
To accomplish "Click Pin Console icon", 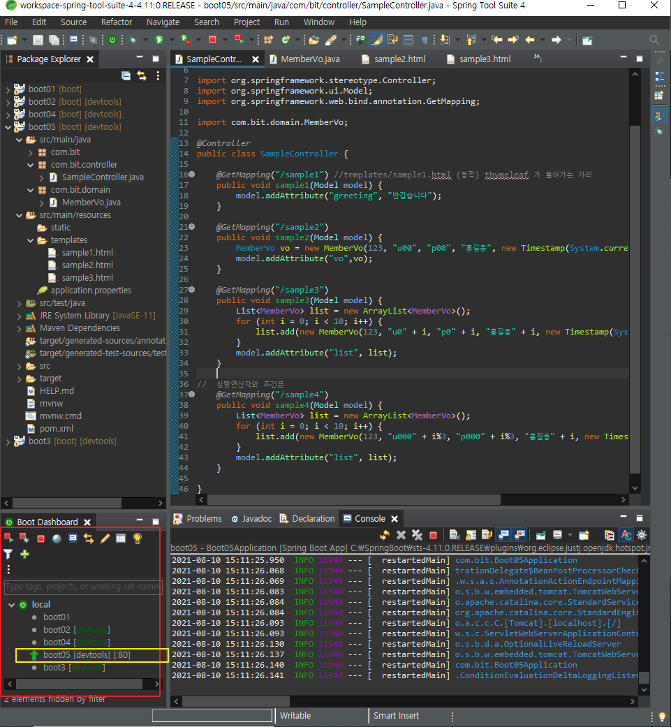I will tap(541, 535).
